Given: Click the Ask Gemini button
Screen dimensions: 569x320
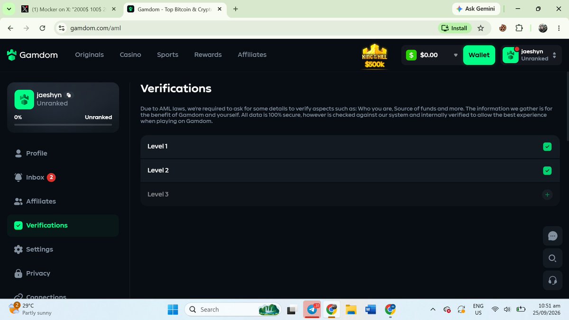Looking at the screenshot, I should click(476, 9).
